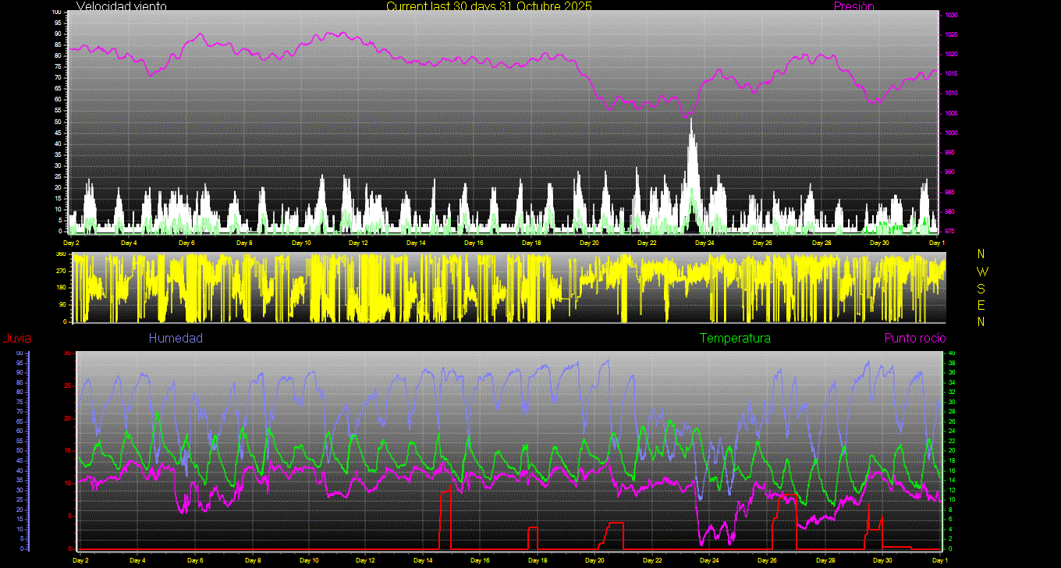Click Day 14 on the wind chart axis

point(417,243)
